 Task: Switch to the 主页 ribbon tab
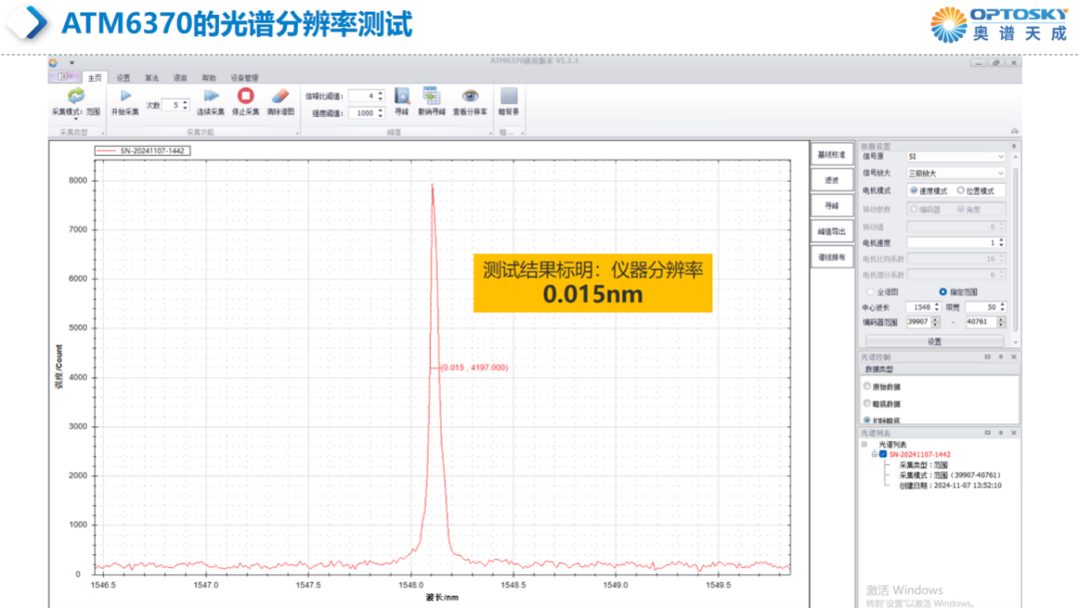click(95, 78)
